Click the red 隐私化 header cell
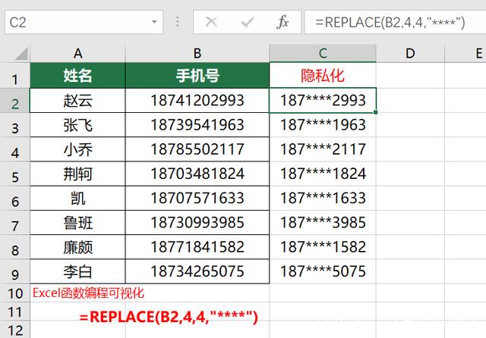 pyautogui.click(x=323, y=76)
